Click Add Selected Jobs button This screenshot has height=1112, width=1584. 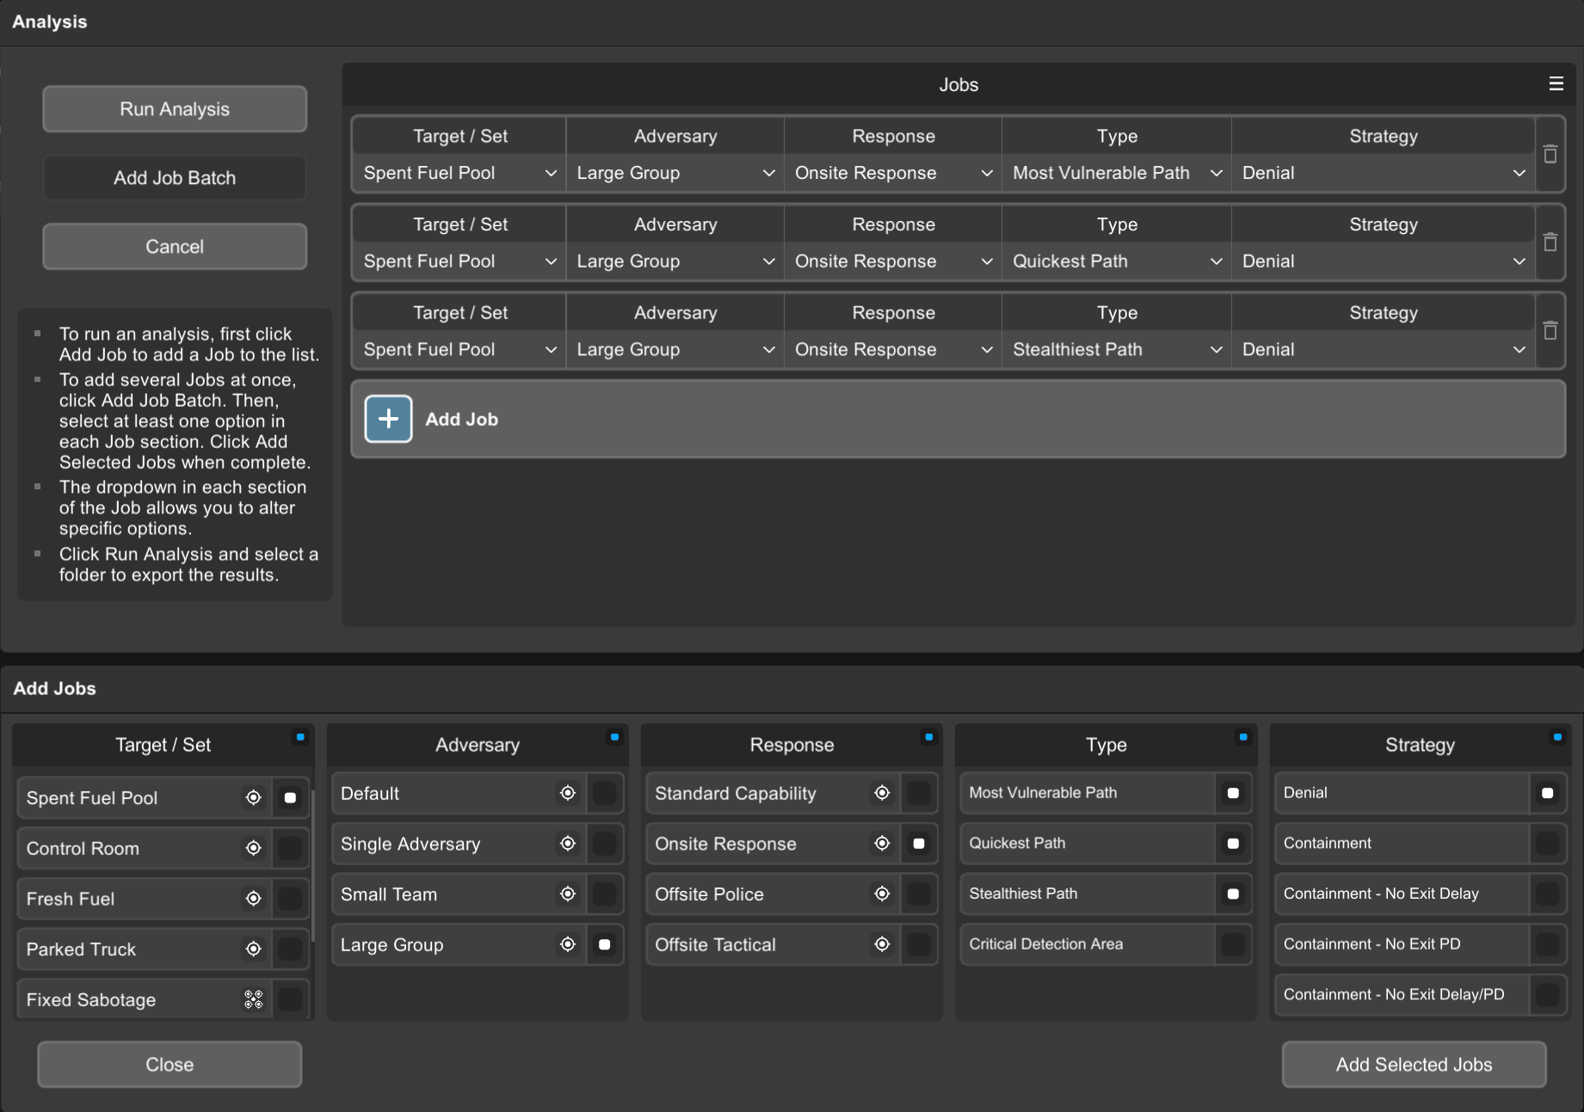click(1414, 1065)
